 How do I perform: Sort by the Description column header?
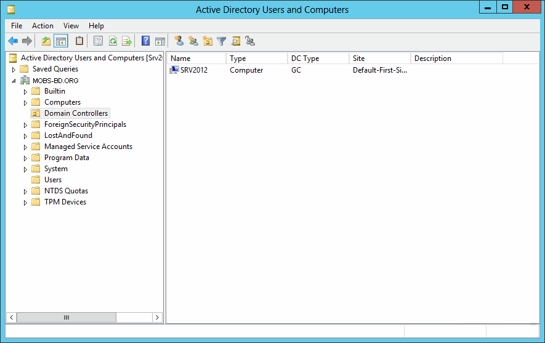coord(457,59)
